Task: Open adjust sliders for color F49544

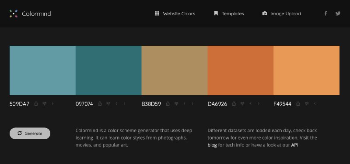Action: tap(307, 104)
